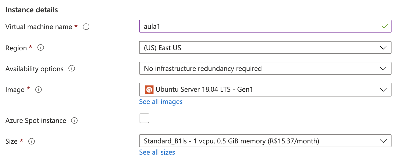Expand the Availability options dropdown
The image size is (399, 161).
pos(265,69)
